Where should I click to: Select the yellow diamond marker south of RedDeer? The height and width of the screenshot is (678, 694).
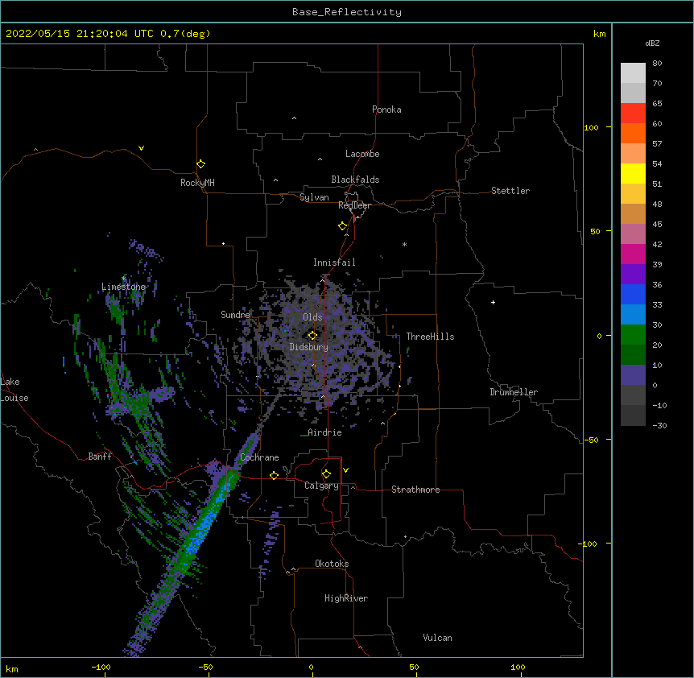click(342, 226)
